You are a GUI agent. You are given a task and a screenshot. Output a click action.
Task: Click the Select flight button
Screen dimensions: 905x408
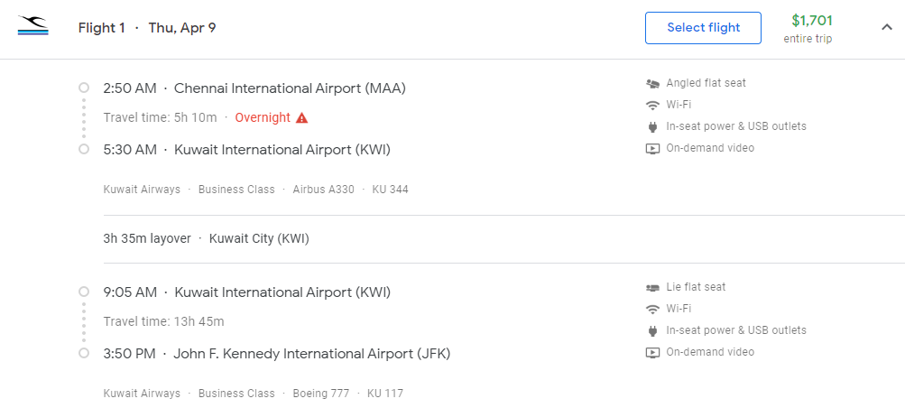(703, 28)
